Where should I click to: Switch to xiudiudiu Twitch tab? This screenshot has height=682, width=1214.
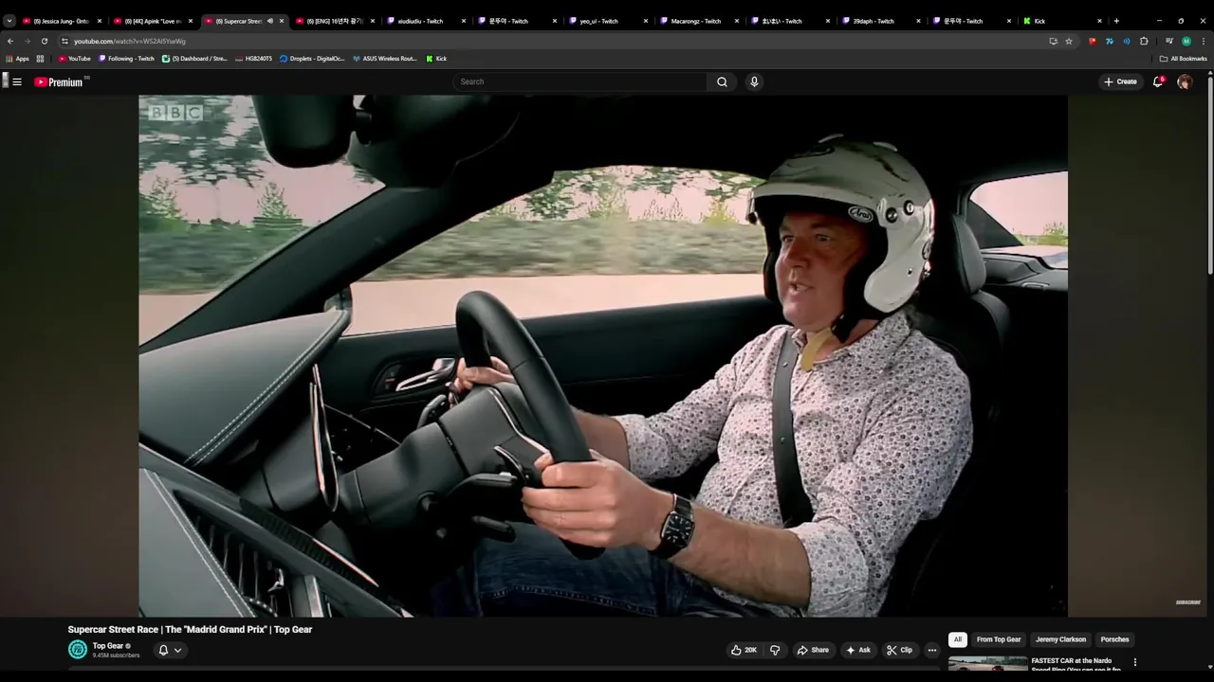tap(425, 21)
